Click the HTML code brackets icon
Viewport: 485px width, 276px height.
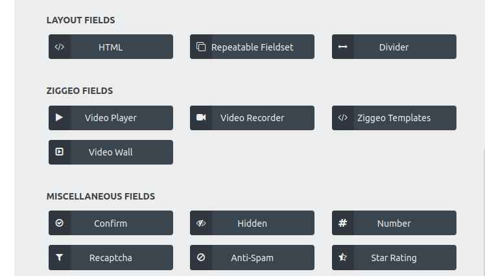(60, 47)
